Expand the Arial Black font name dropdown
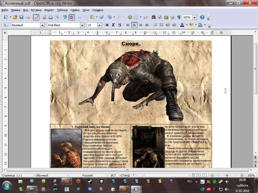 pyautogui.click(x=82, y=25)
